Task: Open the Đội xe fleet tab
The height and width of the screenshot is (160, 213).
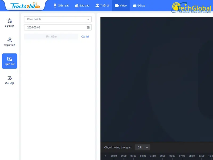Action: (139, 6)
